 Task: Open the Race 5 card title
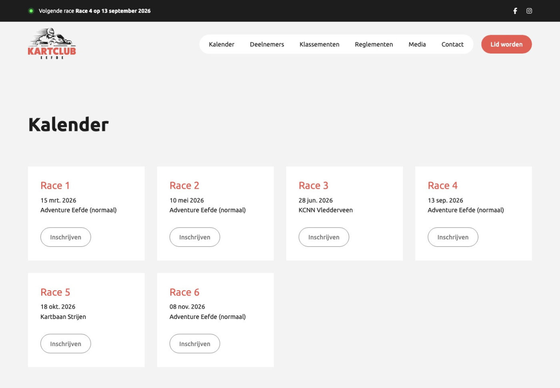click(x=55, y=292)
